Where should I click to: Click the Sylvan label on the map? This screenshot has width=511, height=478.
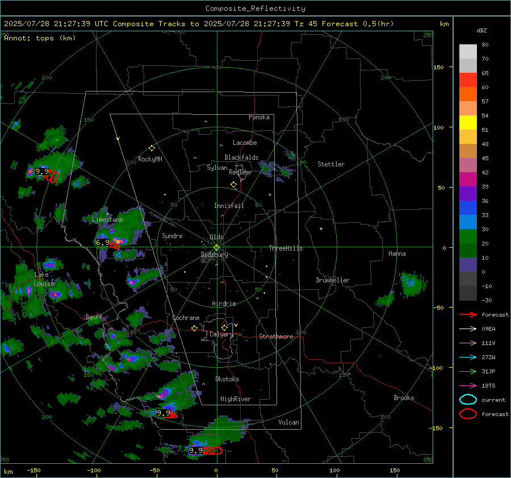(x=217, y=168)
